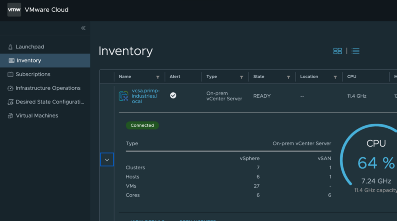Open Desired State Configuration in sidebar

[45, 102]
